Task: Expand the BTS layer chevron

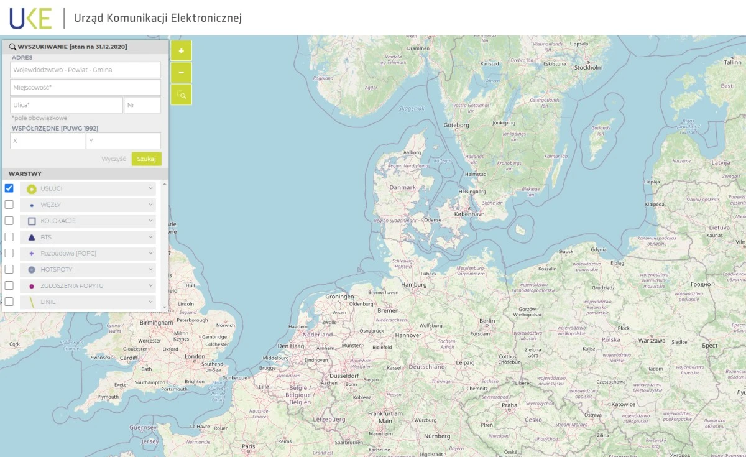Action: [150, 238]
